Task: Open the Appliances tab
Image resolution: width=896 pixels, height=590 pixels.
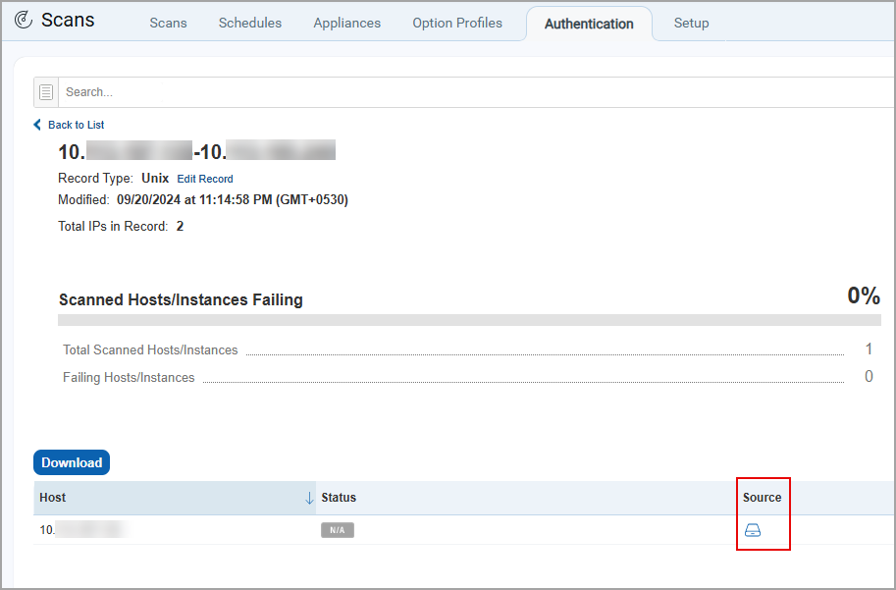Action: (346, 23)
